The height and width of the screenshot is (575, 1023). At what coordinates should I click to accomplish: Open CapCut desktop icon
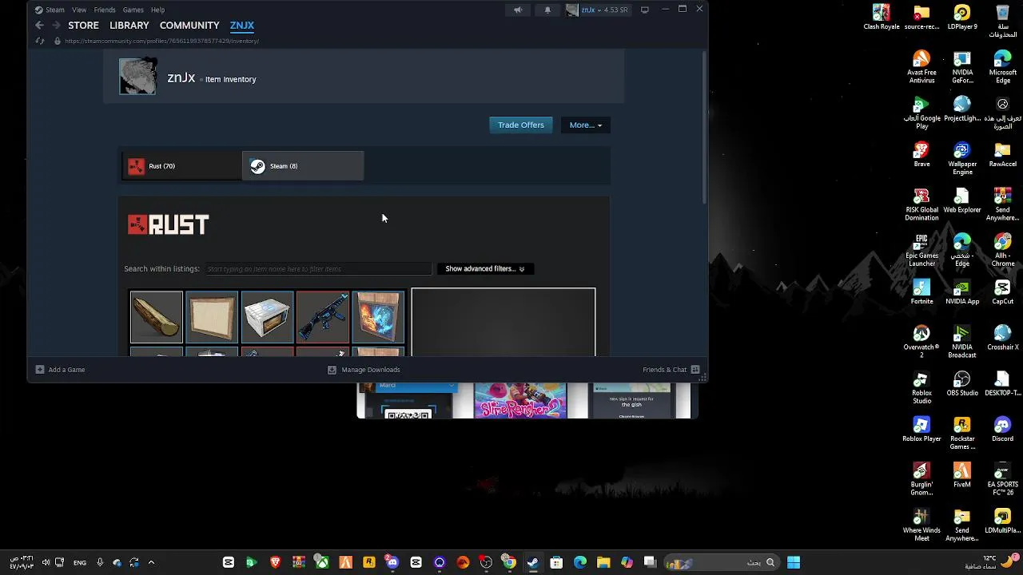pos(1003,292)
